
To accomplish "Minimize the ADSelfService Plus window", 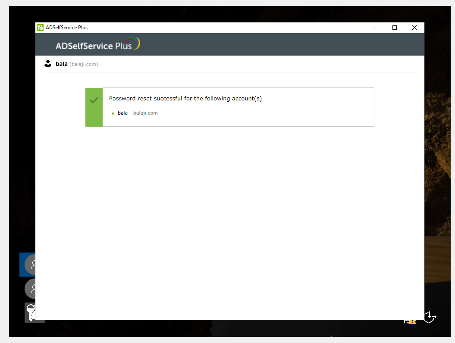I will (375, 28).
